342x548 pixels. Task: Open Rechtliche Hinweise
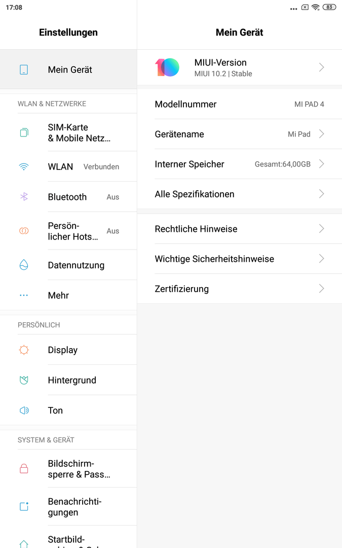239,229
